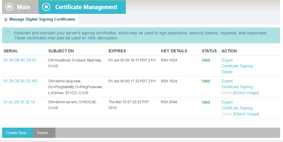Open certificate serial 01:30:DB:8C:D4:83
283x142 pixels.
pos(20,60)
